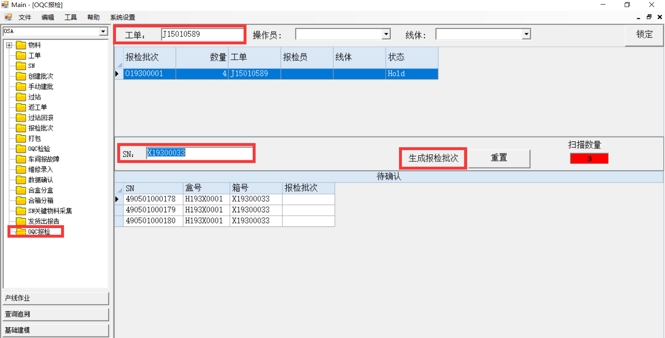Open the 操作员 dropdown list
665x338 pixels.
click(x=386, y=34)
